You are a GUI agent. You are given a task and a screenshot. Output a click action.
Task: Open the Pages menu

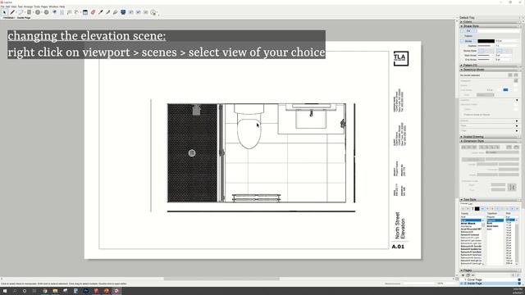click(44, 7)
